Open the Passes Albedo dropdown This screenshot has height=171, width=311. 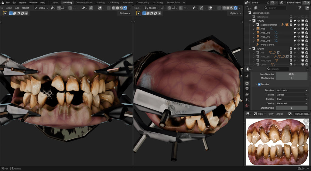(292, 95)
